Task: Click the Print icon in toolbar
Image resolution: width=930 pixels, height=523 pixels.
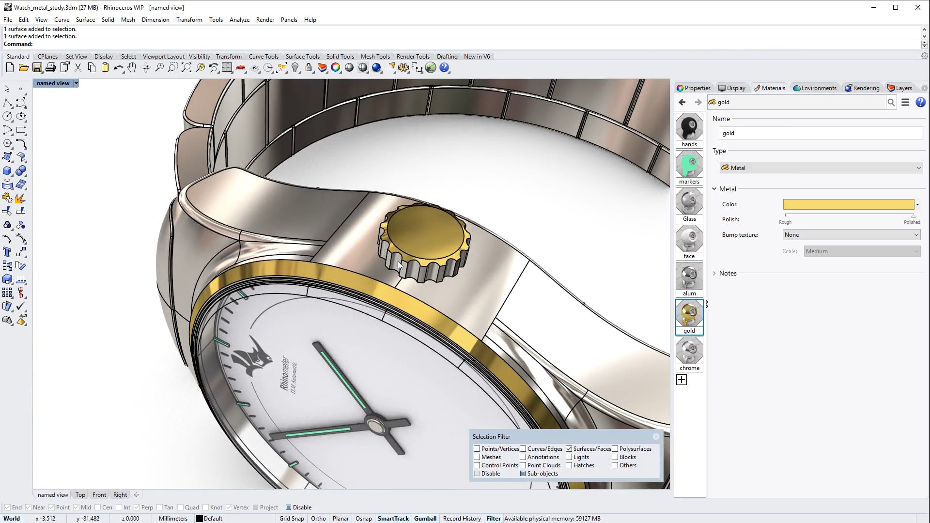Action: point(51,68)
